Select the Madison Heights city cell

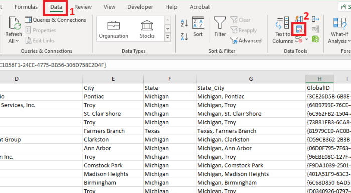[x=113, y=174]
